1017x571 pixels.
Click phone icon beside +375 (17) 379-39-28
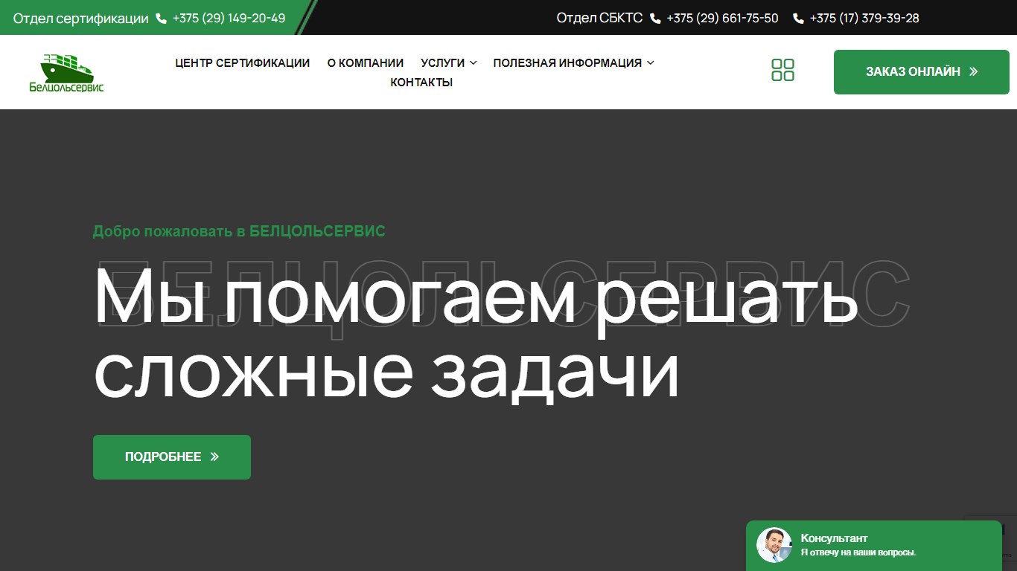point(798,19)
